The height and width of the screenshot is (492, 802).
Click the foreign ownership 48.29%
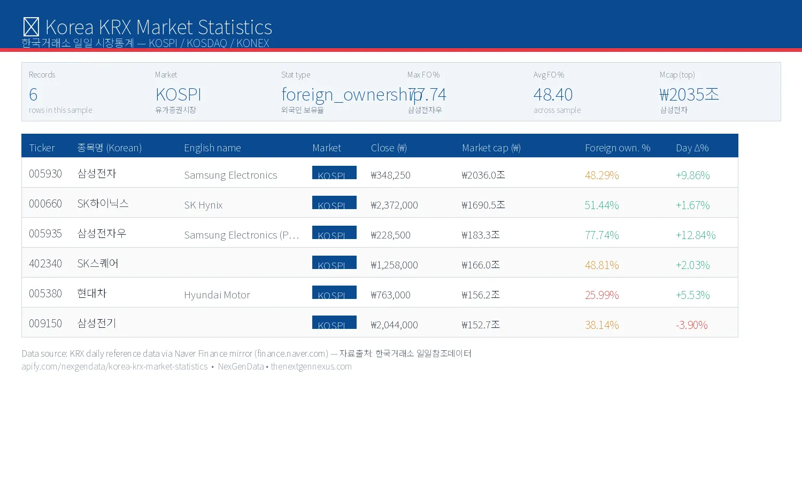(602, 175)
